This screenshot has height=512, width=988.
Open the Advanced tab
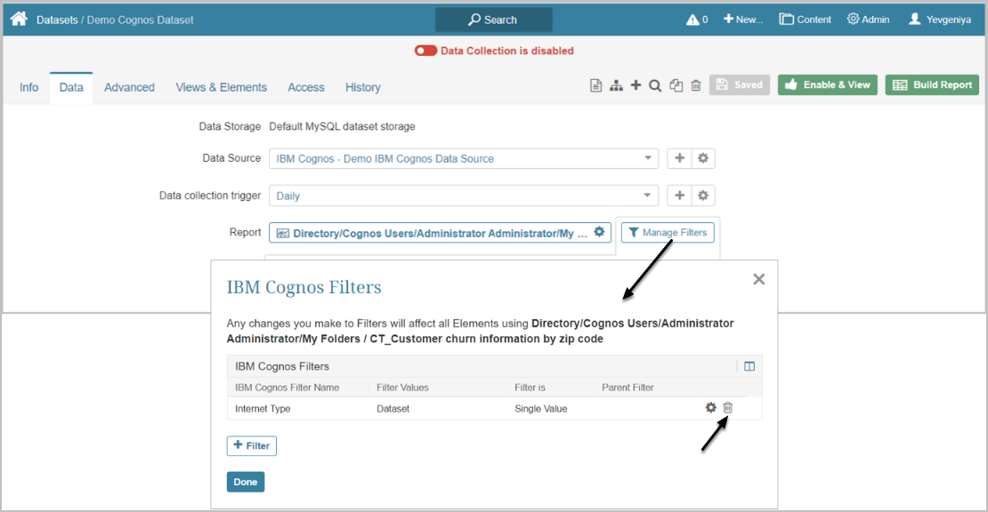pyautogui.click(x=129, y=87)
